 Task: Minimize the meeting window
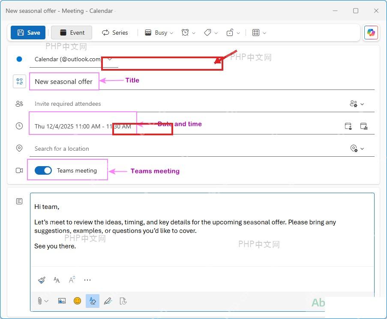[x=335, y=11]
